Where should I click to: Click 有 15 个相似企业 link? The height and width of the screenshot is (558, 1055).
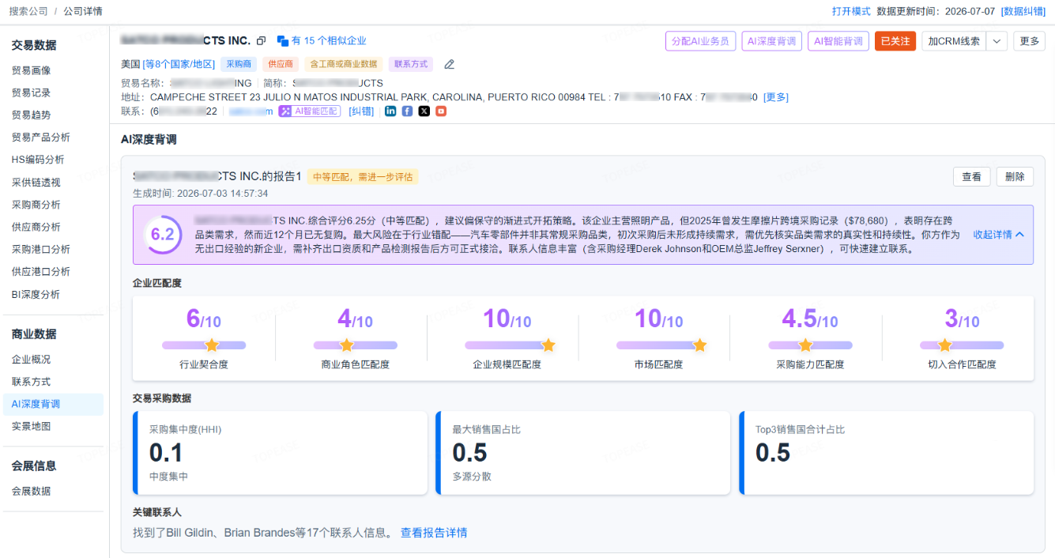[x=329, y=41]
